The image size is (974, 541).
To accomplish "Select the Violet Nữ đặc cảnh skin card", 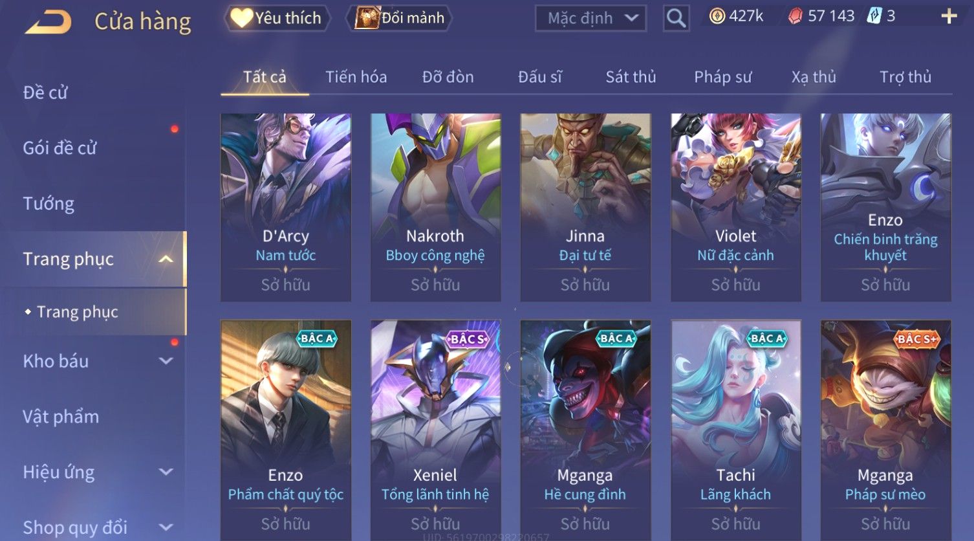I will coord(735,208).
